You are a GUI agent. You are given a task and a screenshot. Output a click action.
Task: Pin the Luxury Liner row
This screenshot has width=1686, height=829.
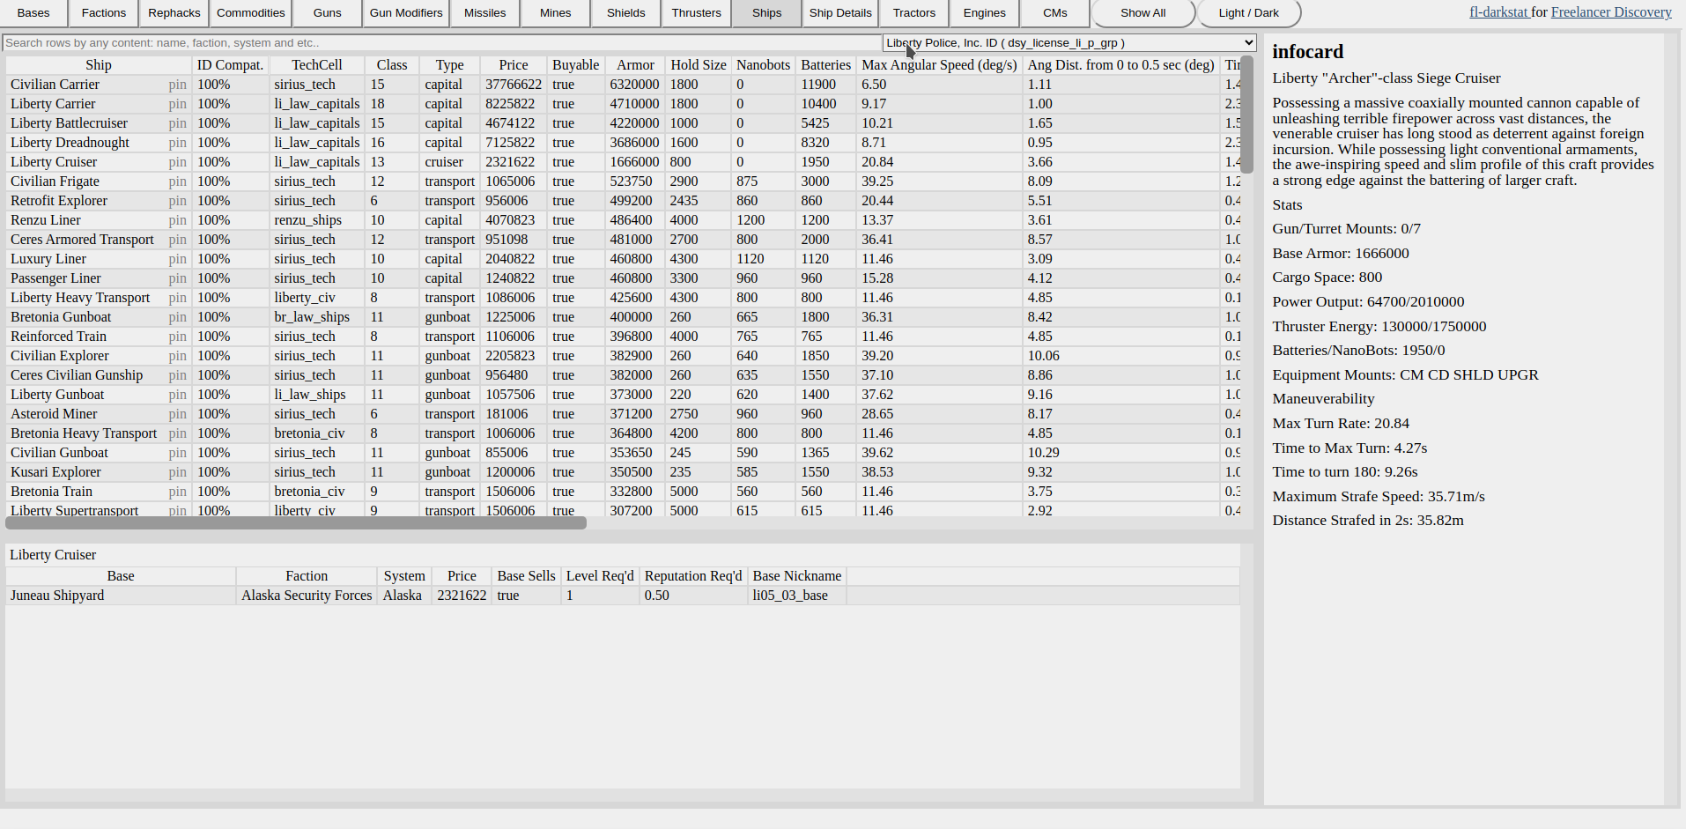point(177,259)
